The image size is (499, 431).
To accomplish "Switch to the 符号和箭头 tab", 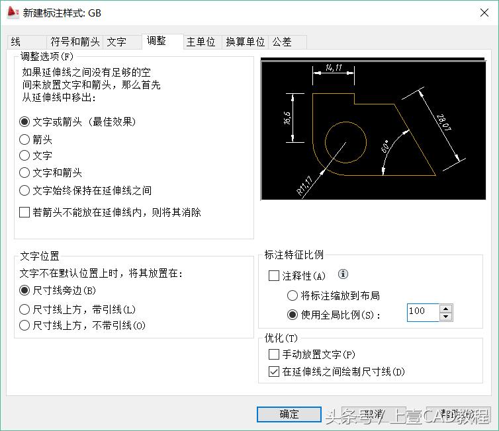I will [x=75, y=42].
